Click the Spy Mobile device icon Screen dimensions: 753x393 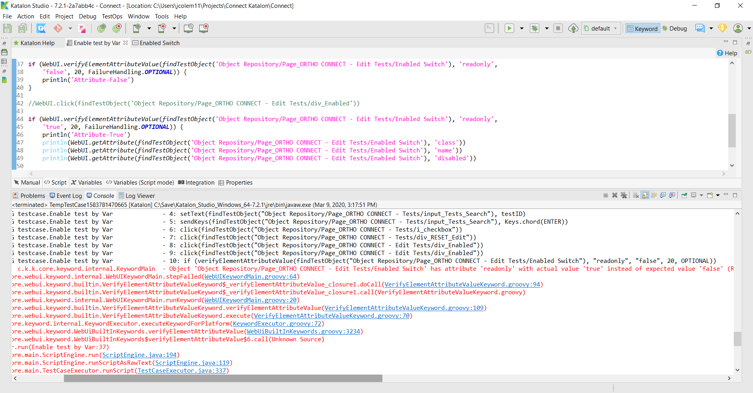(x=136, y=28)
